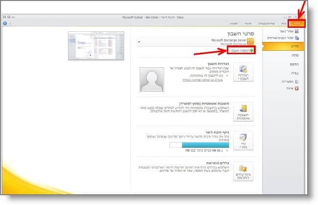Click the Add Account (הוספת חשבון) button

pos(241,50)
